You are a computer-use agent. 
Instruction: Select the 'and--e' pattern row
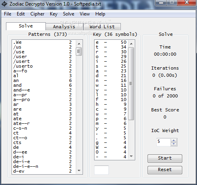(x=44, y=90)
